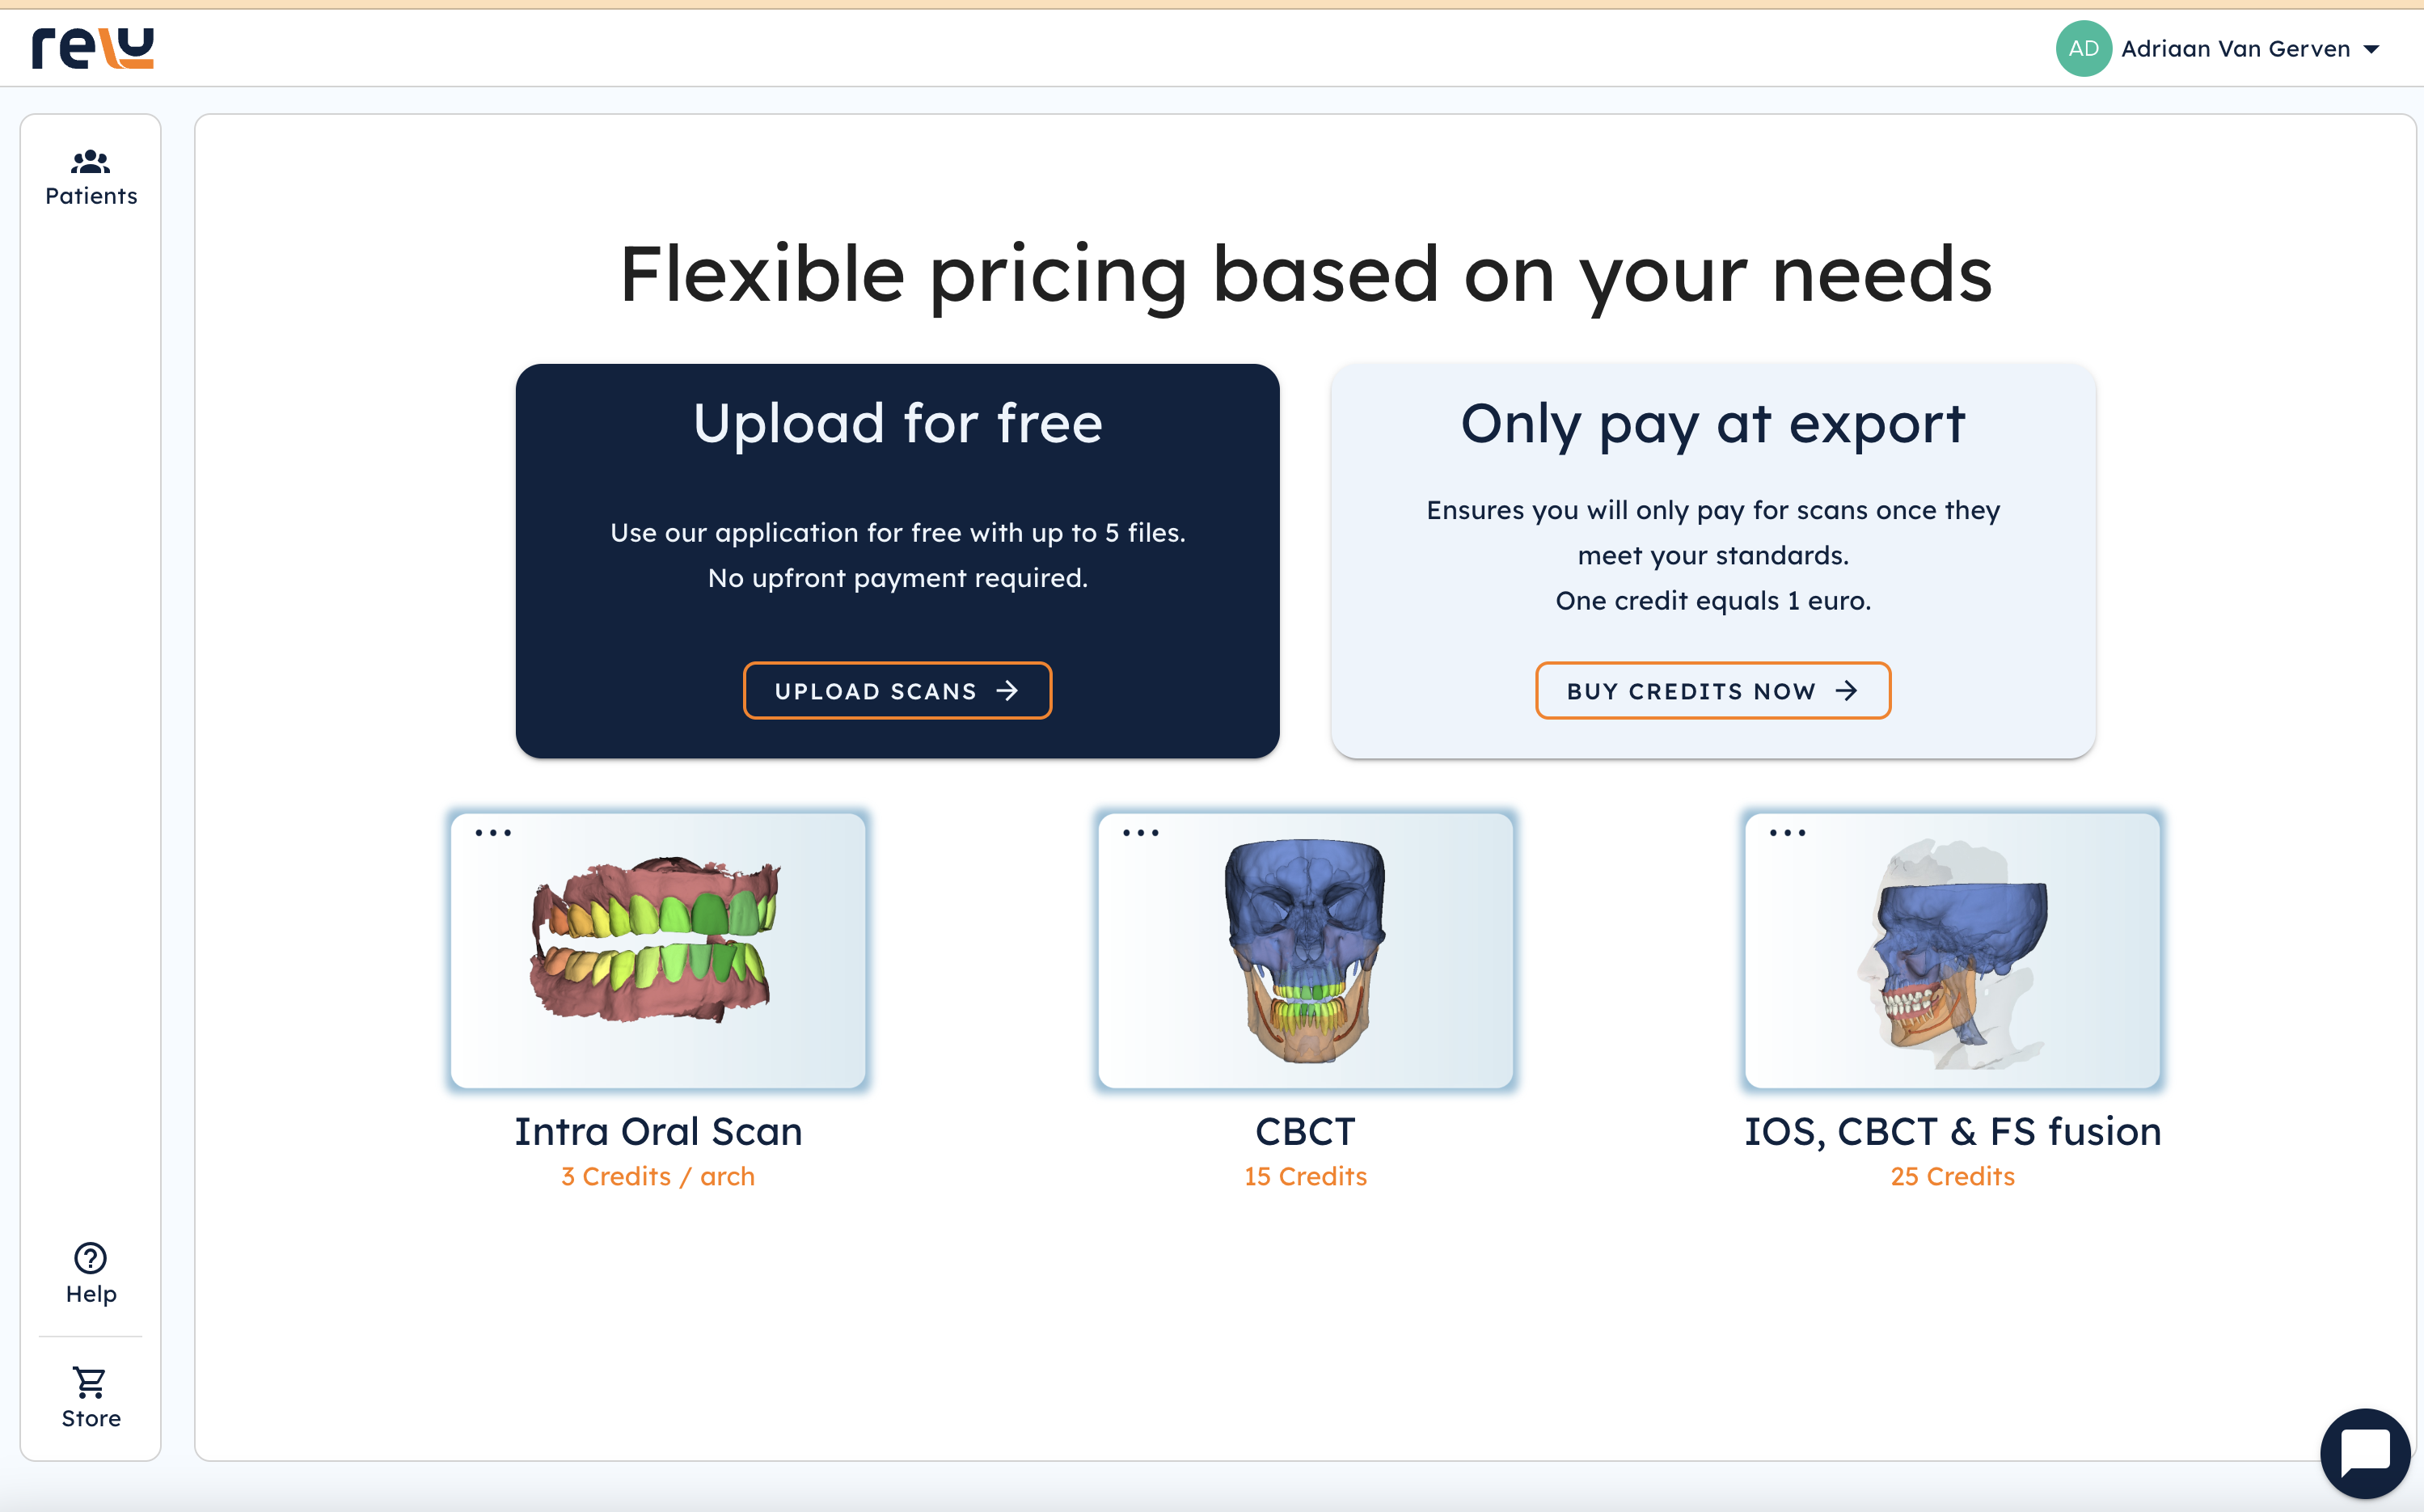The width and height of the screenshot is (2424, 1512).
Task: Click the 25 Credits label under fusion
Action: pos(1952,1177)
